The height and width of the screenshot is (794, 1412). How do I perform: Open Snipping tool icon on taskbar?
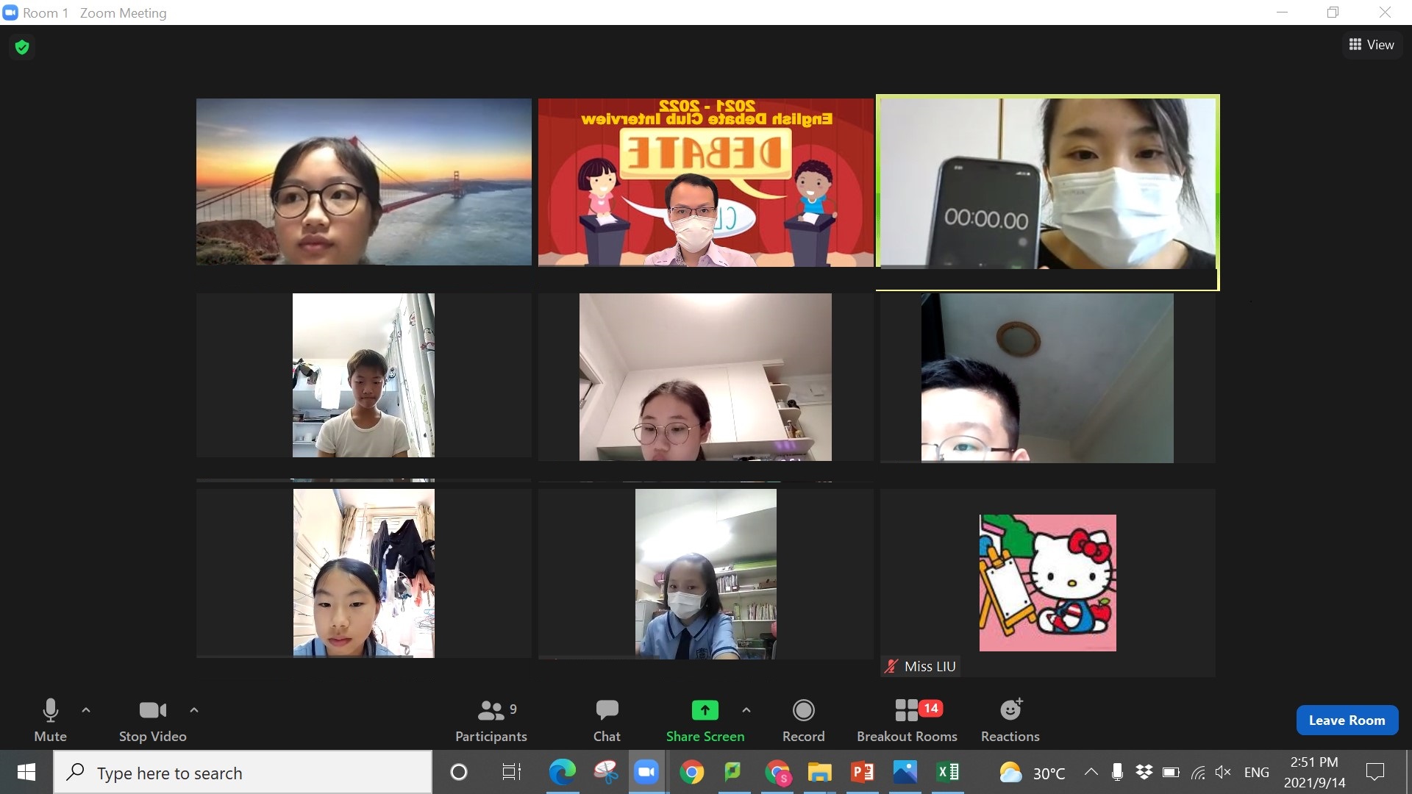605,772
